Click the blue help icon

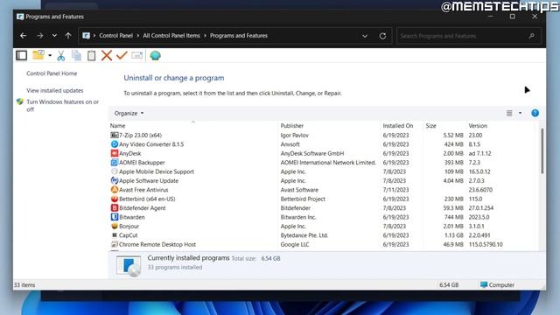click(535, 113)
